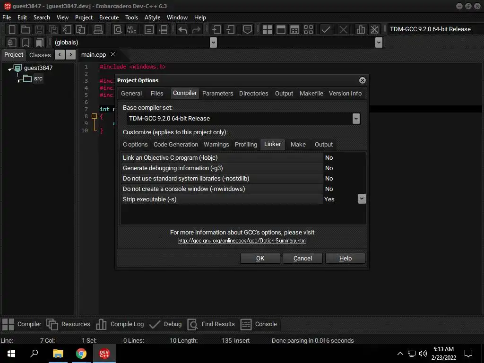Screen dimensions: 484x363
Task: Switch to the Classes panel tab
Action: (x=40, y=55)
